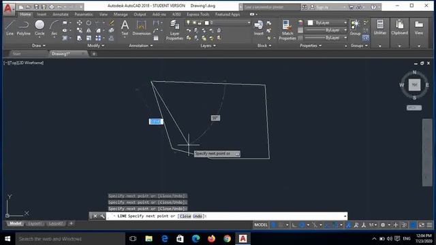Toggle ortho mode in status bar
This screenshot has width=436, height=245.
294,225
